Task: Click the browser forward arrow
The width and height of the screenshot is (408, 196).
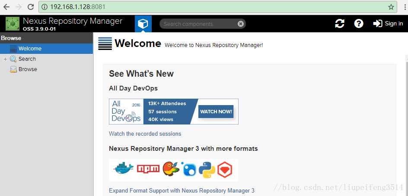Action: coord(19,7)
